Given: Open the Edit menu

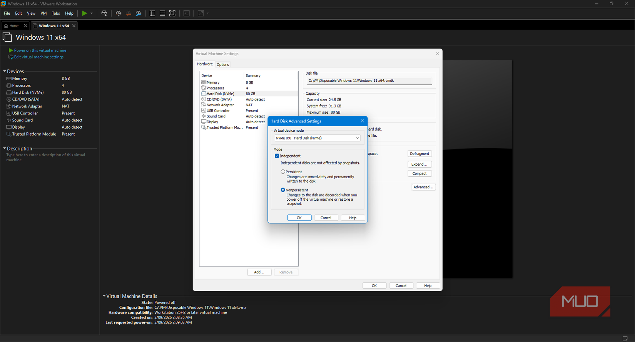Looking at the screenshot, I should (18, 13).
